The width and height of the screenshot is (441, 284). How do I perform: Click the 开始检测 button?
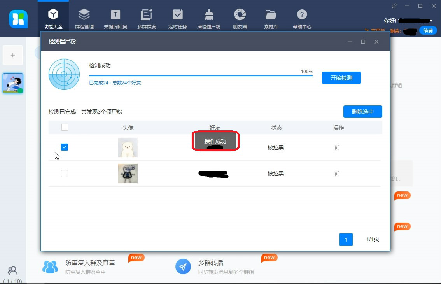341,78
